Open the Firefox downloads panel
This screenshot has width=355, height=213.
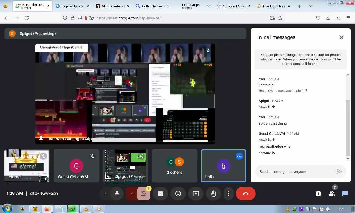click(x=328, y=18)
